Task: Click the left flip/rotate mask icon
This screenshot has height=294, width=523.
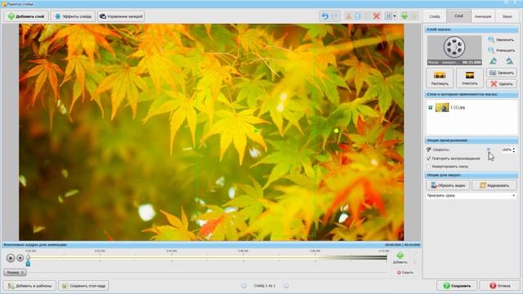Action: 493,61
